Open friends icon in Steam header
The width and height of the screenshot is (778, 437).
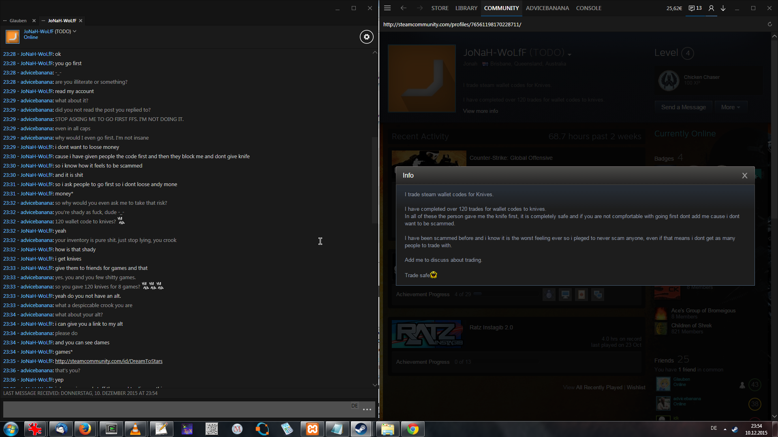click(x=711, y=8)
